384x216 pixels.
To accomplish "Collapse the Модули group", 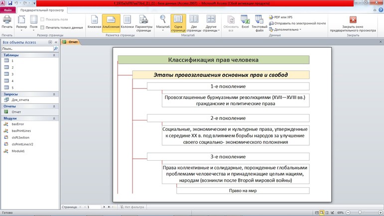I will pos(54,118).
